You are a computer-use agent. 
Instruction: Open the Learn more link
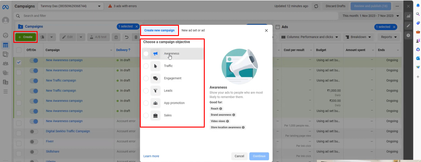tap(151, 156)
